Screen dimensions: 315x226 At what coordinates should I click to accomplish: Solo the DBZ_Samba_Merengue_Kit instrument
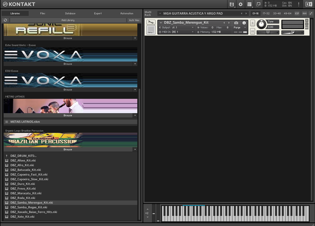[252, 23]
